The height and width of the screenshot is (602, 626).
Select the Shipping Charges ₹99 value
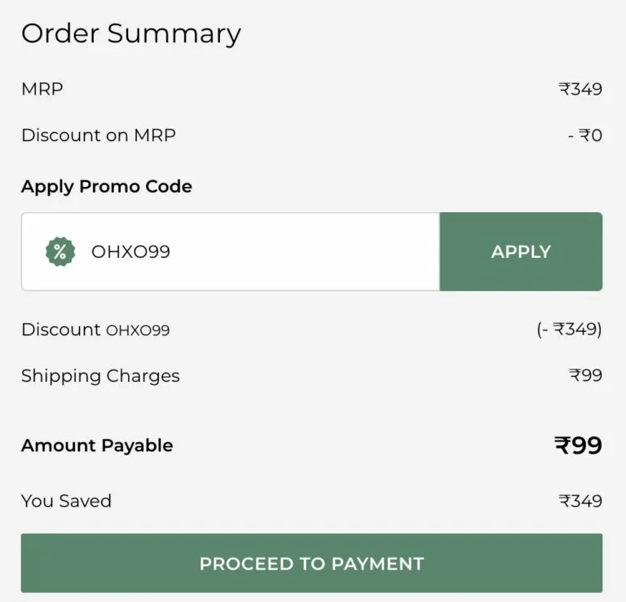coord(585,375)
